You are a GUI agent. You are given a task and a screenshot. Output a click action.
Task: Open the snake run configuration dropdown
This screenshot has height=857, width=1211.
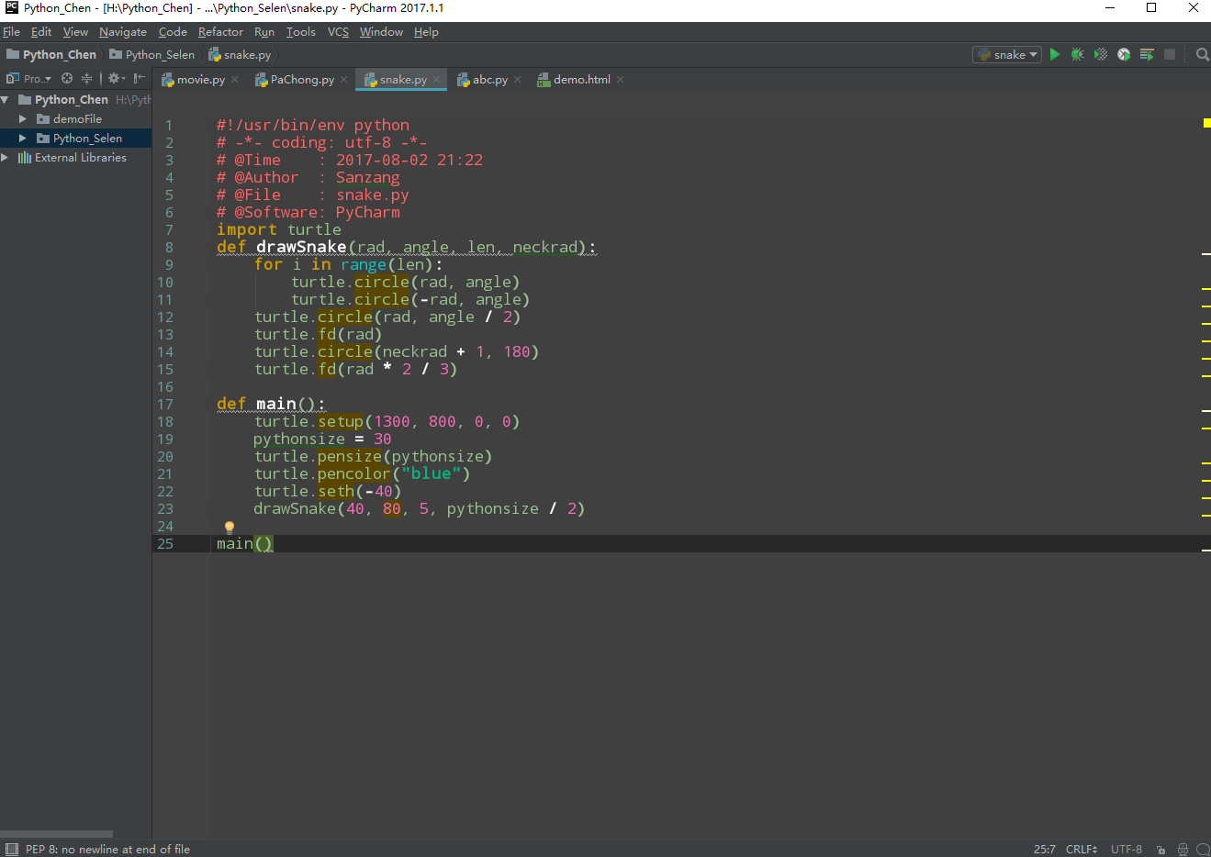(1007, 55)
